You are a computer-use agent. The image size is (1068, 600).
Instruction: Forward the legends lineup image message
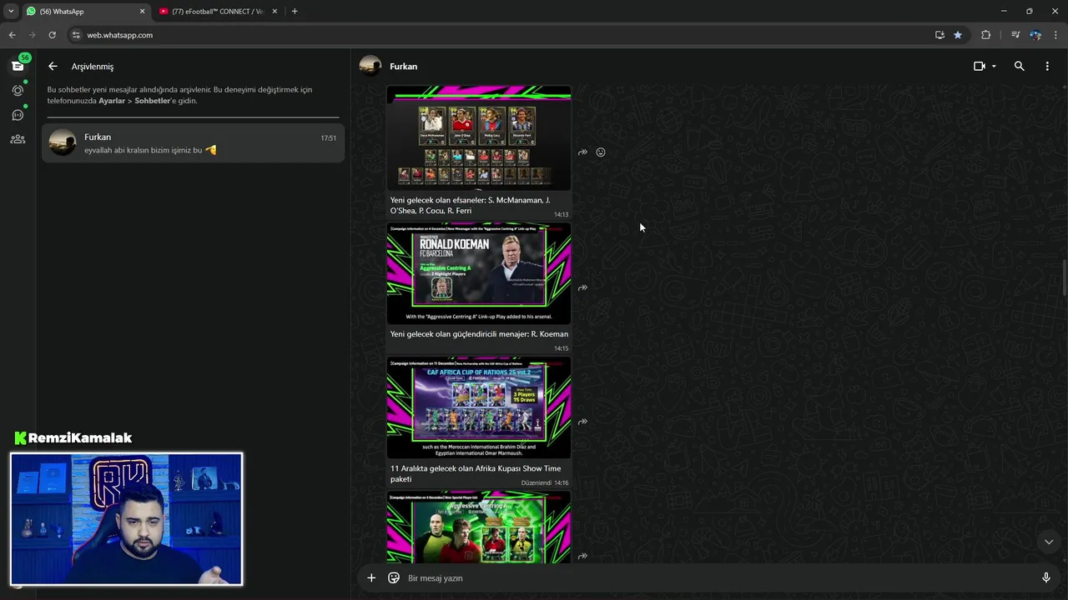pyautogui.click(x=582, y=152)
